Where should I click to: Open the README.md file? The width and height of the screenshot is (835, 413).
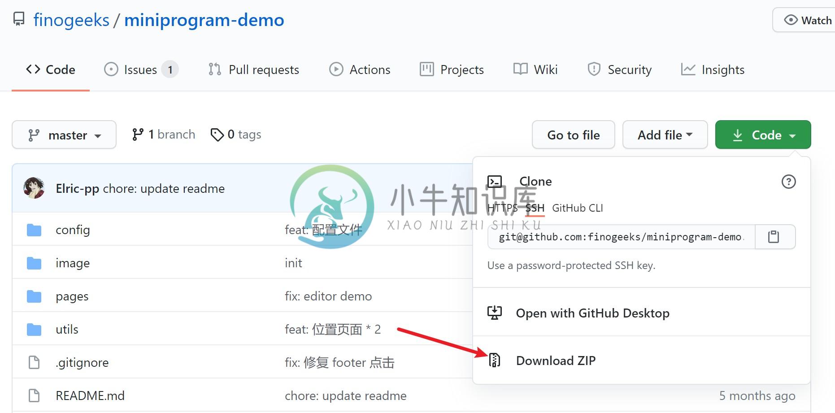(x=90, y=396)
